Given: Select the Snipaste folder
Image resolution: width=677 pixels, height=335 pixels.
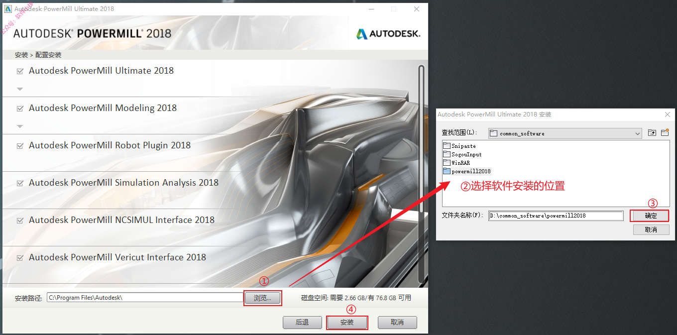Looking at the screenshot, I should (459, 146).
